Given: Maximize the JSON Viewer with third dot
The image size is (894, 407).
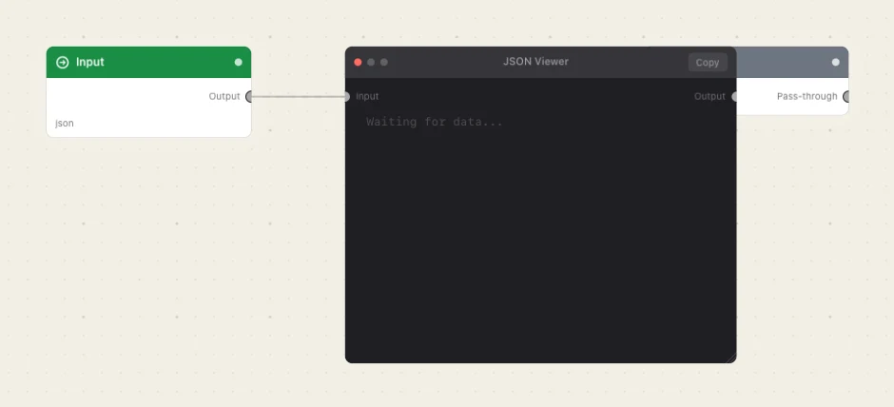Looking at the screenshot, I should coord(384,62).
